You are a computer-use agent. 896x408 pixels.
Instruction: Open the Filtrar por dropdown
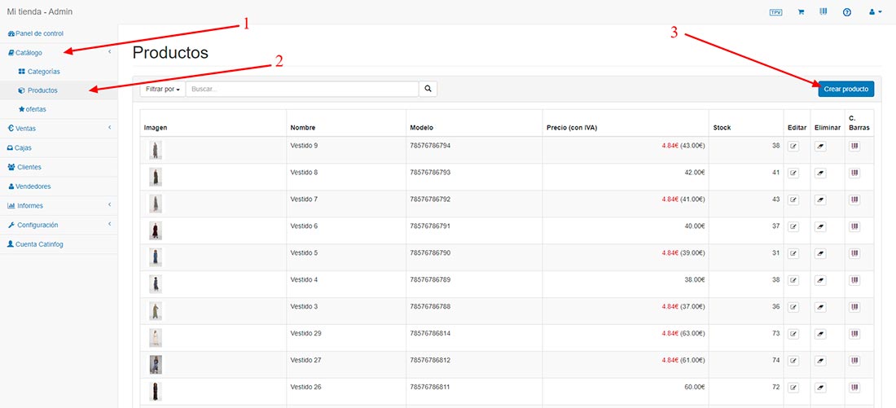163,89
